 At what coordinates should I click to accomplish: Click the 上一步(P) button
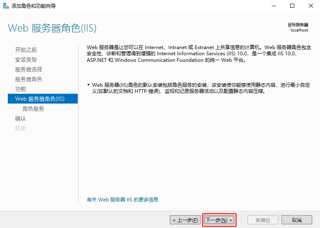[x=185, y=220]
